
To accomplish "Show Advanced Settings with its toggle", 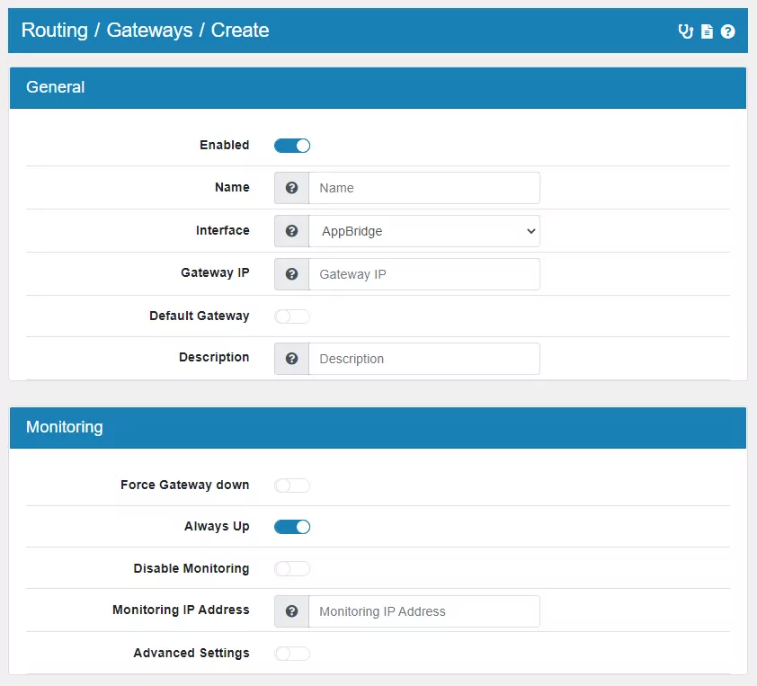I will 291,653.
